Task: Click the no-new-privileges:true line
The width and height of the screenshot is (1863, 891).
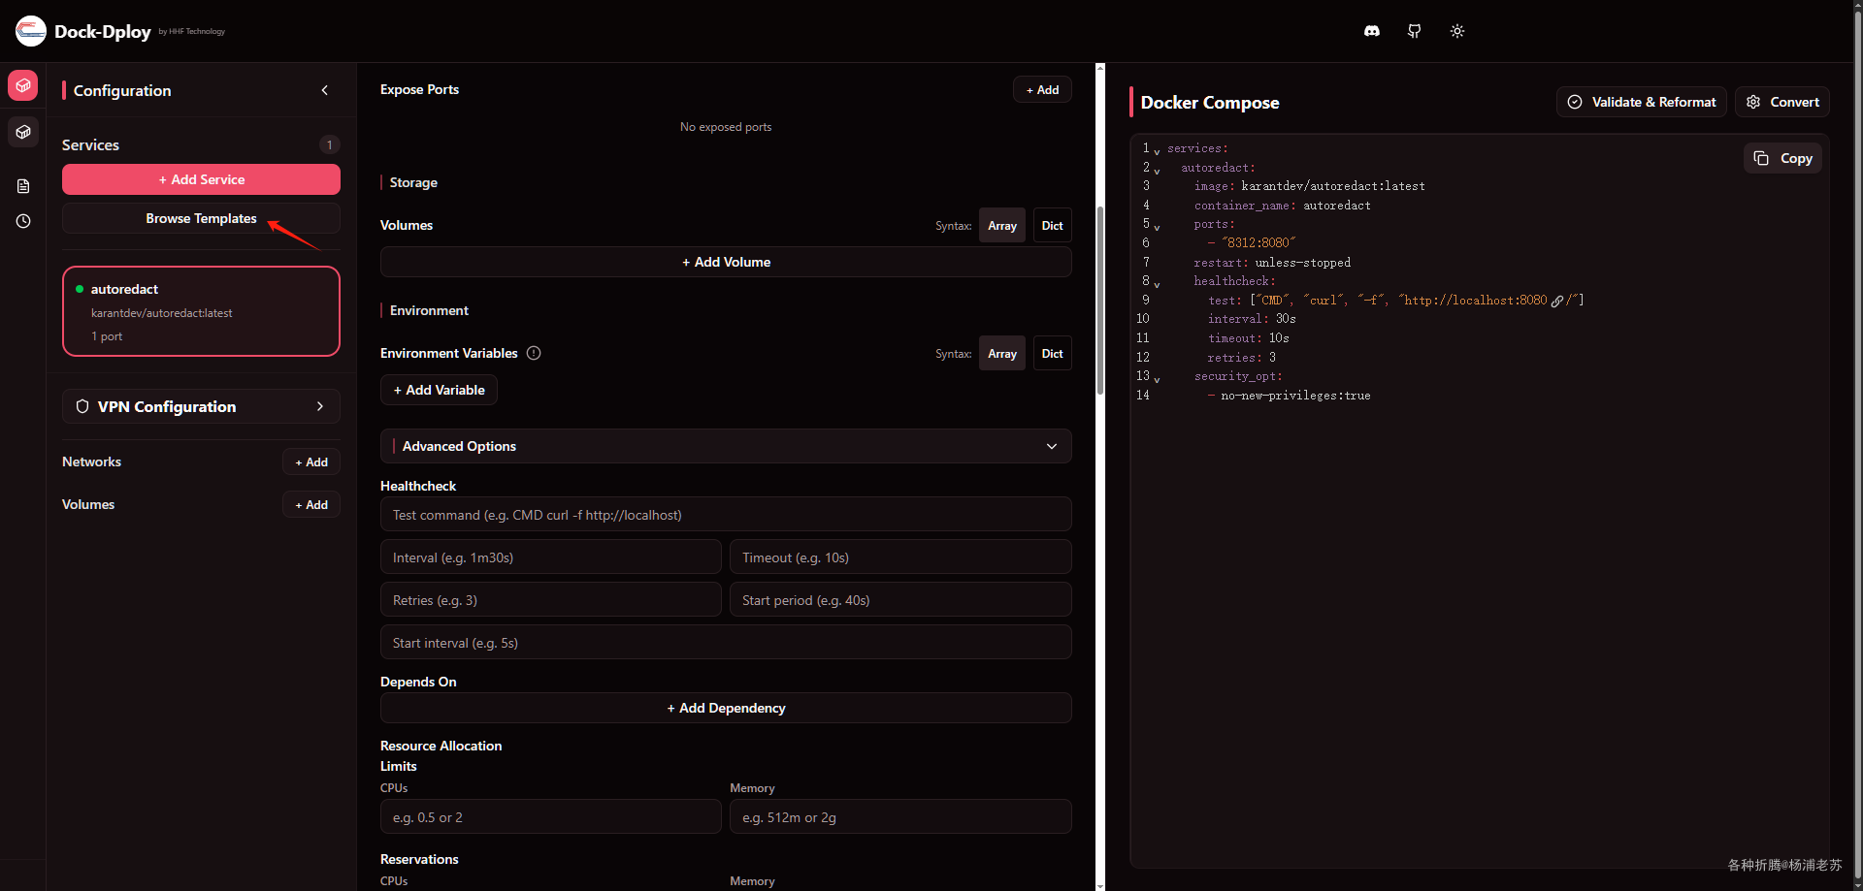Action: pos(1290,396)
